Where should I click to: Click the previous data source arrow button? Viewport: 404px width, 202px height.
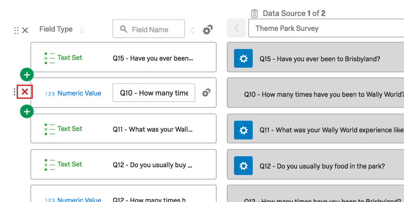click(x=236, y=29)
